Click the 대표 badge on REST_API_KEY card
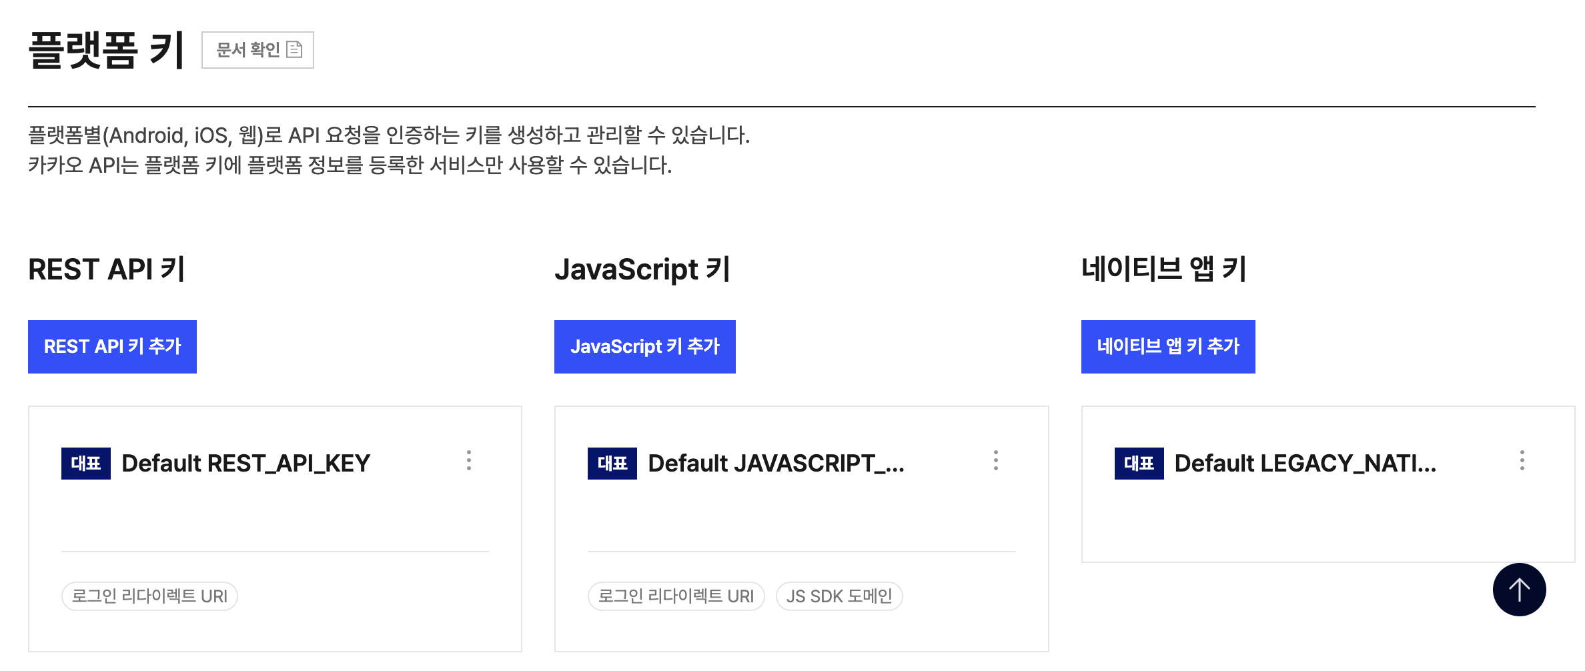This screenshot has height=671, width=1585. (86, 464)
